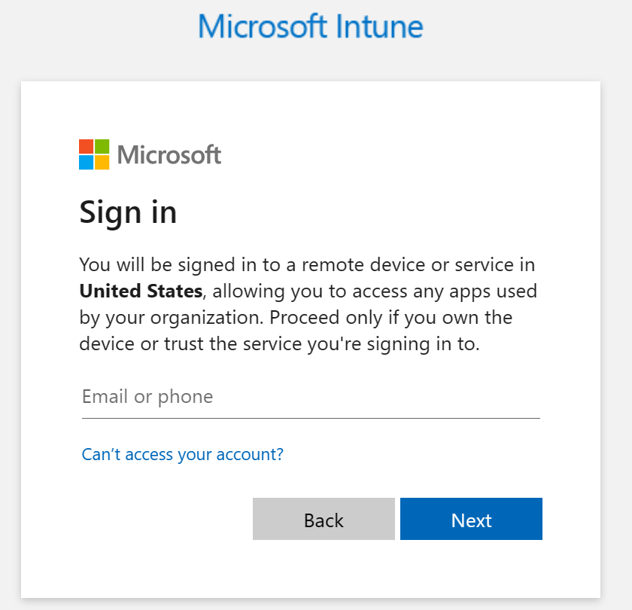Click the word "Intune" in the header
This screenshot has height=610, width=632.
pos(378,26)
